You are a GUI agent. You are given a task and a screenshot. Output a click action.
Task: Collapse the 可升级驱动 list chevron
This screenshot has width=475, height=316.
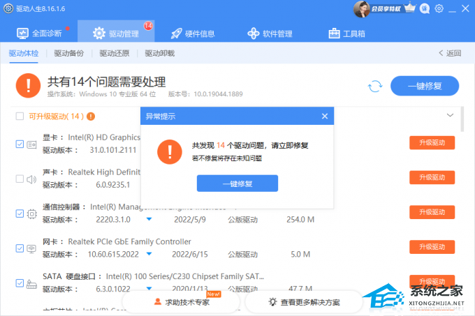(x=450, y=115)
